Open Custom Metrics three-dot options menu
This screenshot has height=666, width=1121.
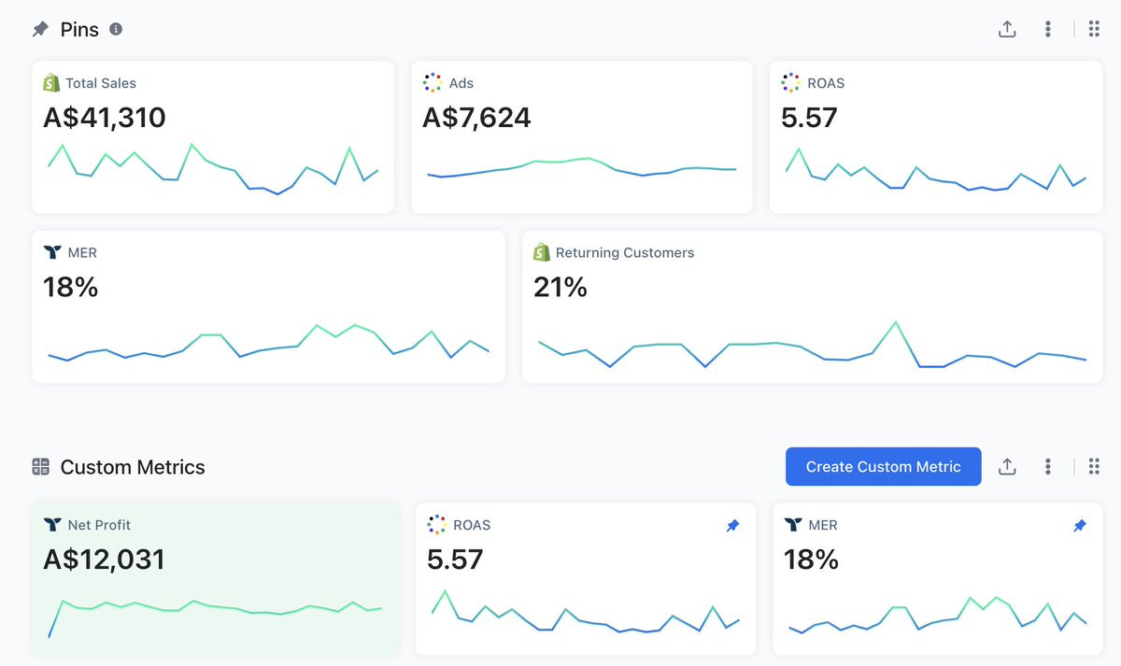[x=1048, y=466]
